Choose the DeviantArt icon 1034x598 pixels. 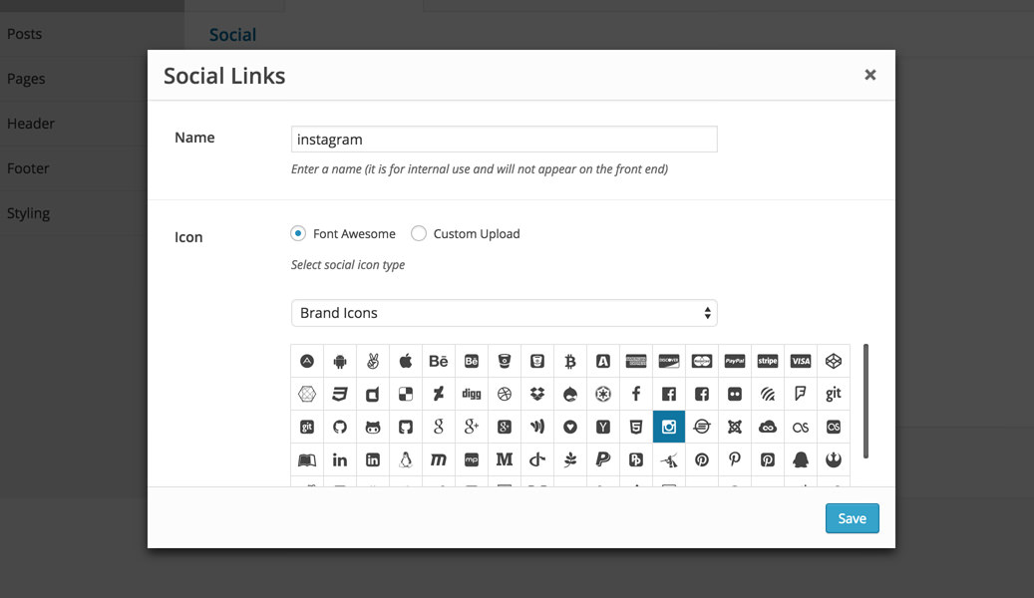[439, 394]
